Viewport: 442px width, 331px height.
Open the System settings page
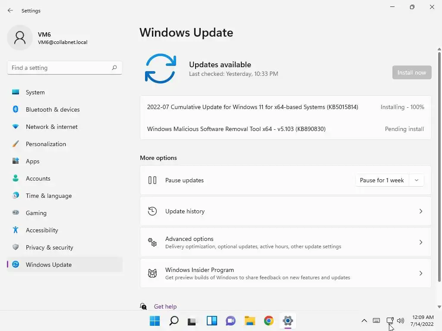[x=65, y=92]
